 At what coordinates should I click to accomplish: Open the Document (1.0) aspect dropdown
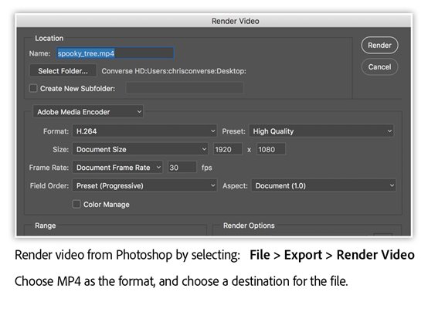click(324, 185)
